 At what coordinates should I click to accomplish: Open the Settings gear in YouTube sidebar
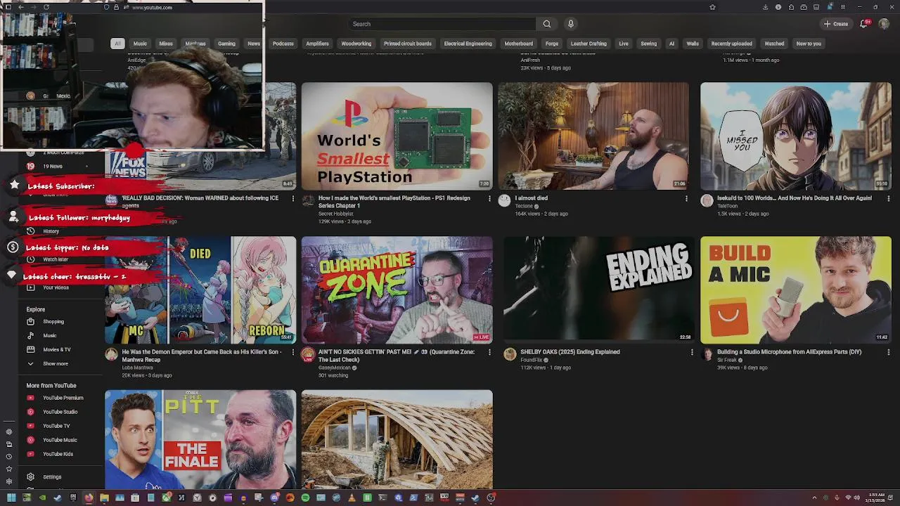point(30,476)
